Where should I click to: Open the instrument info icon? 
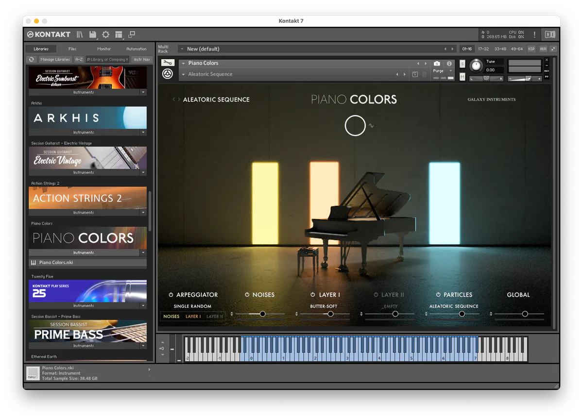(449, 64)
